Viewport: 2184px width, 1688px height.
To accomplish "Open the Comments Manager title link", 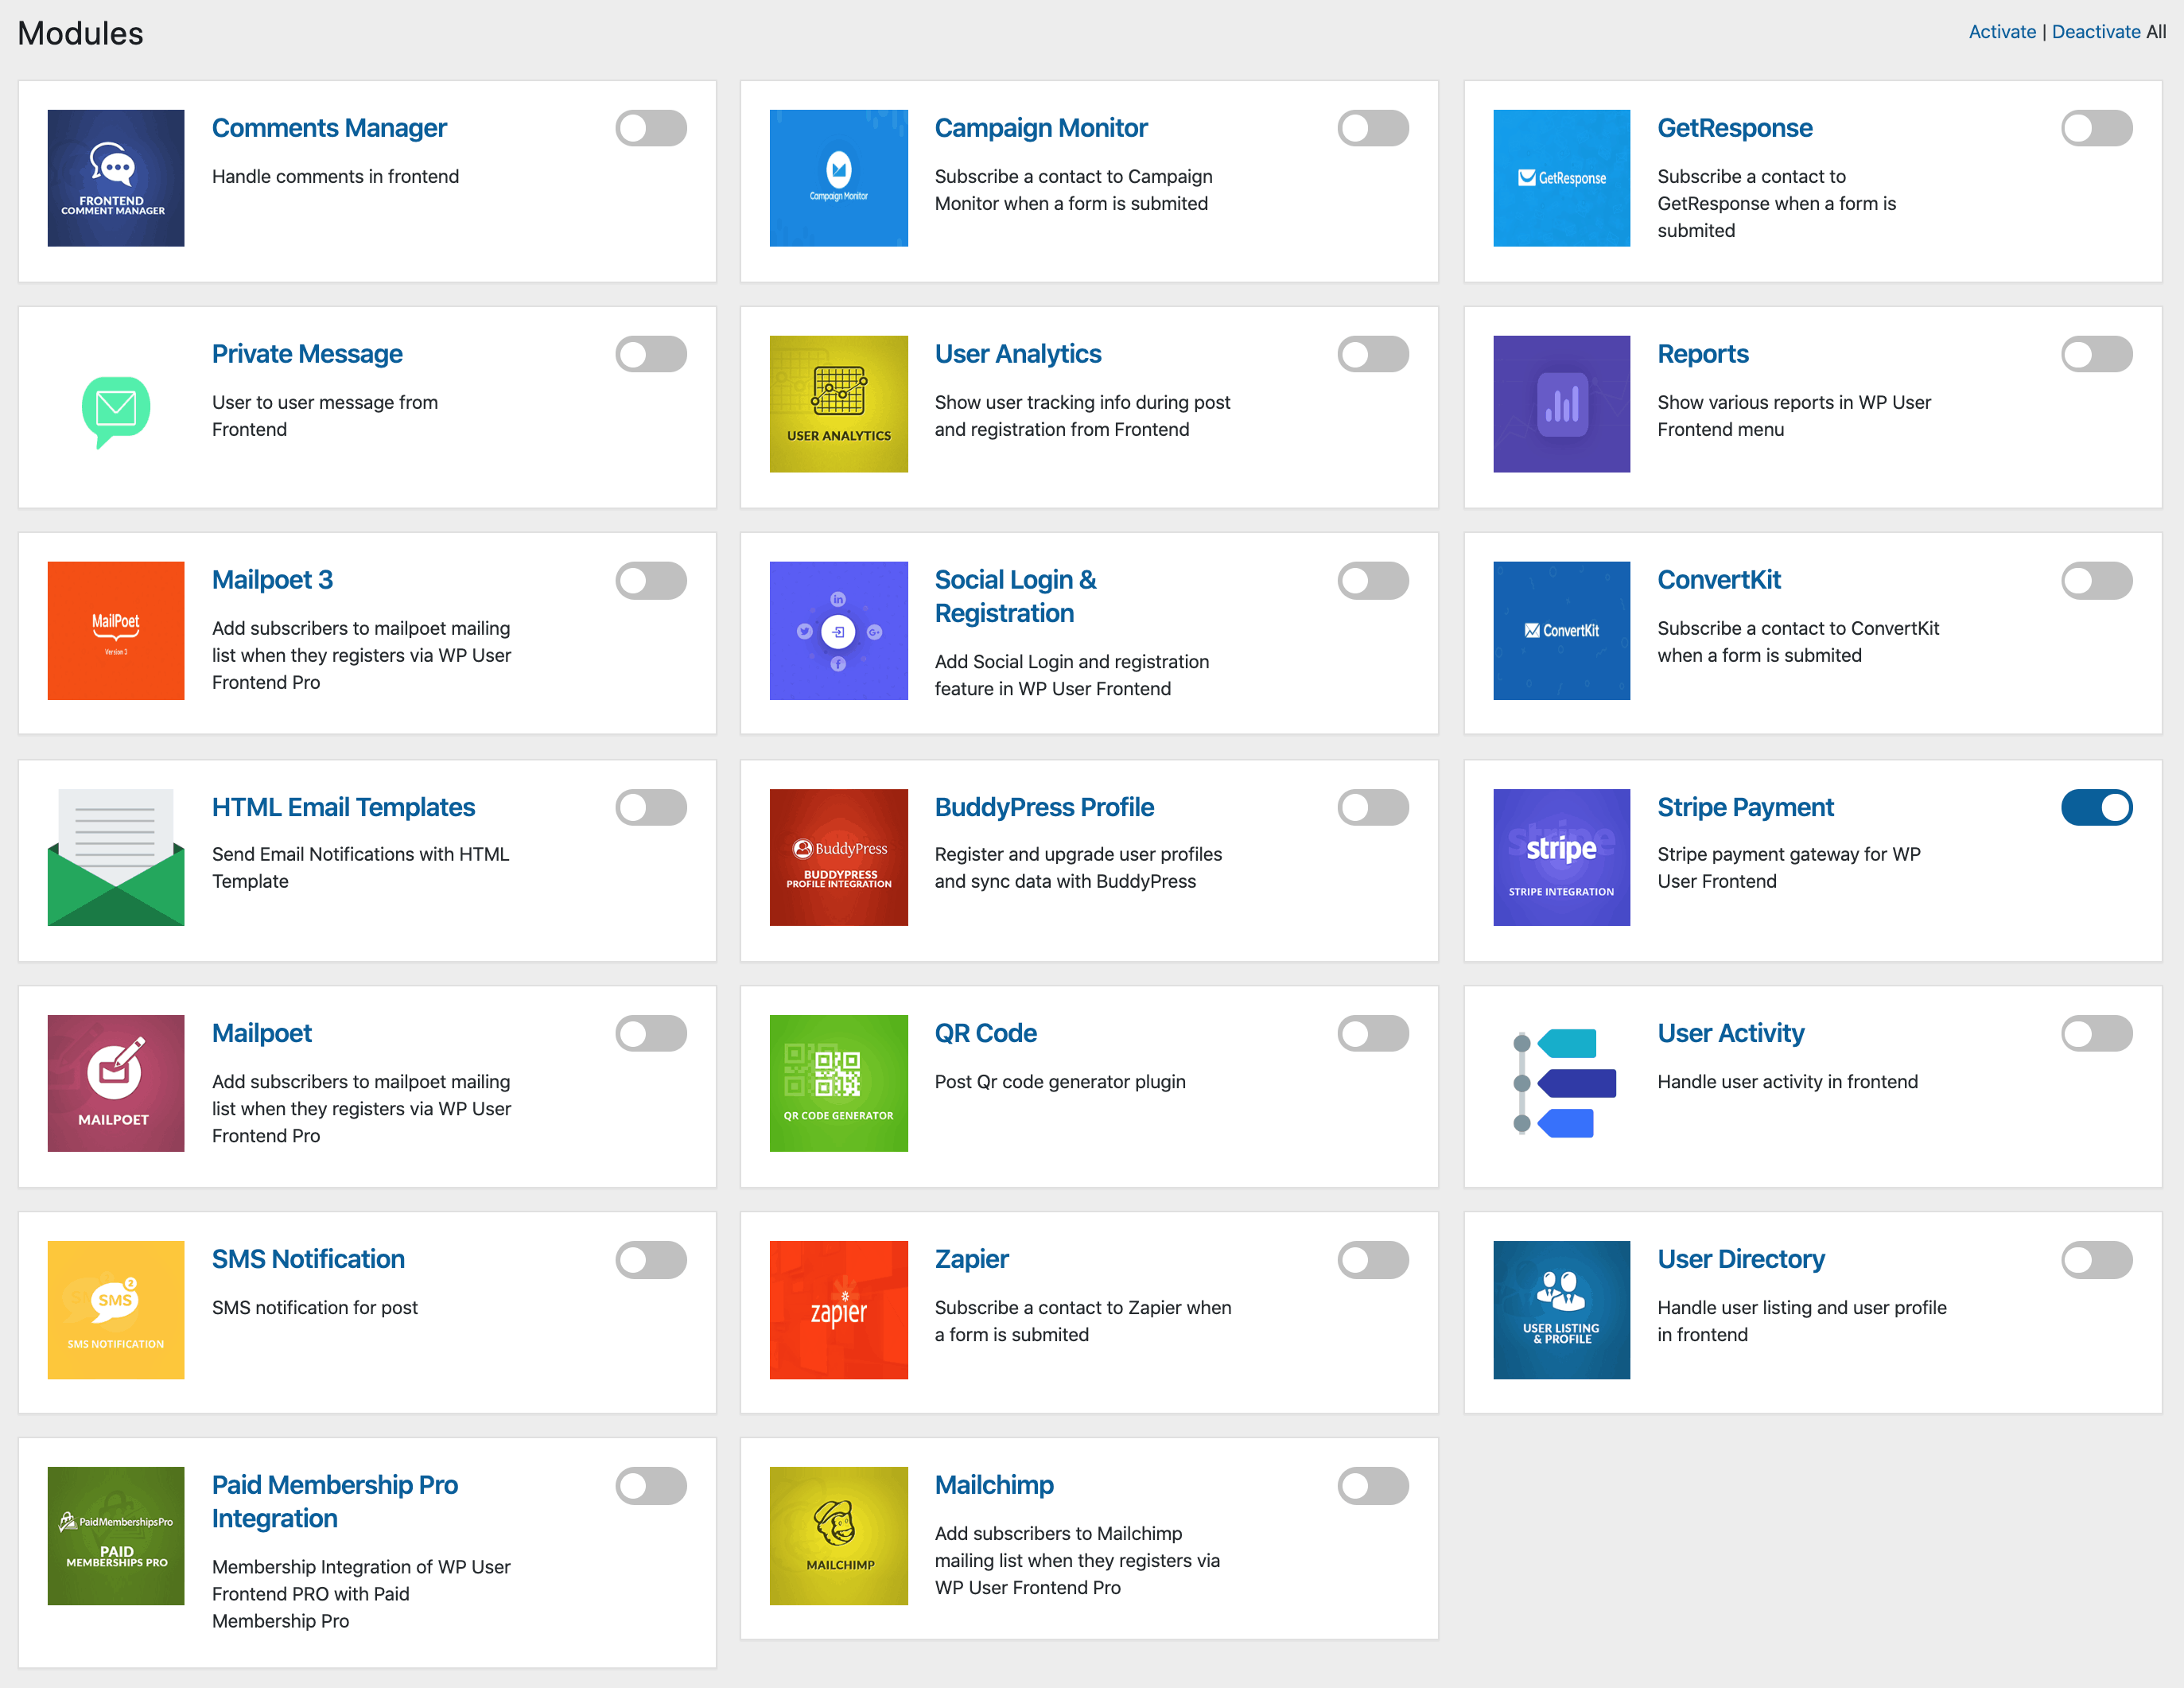I will 329,128.
